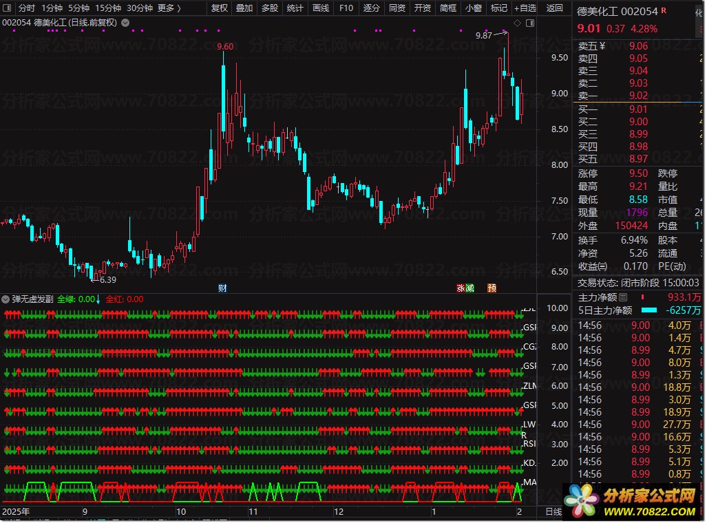Activate 画线 drawing tool
Image resolution: width=707 pixels, height=523 pixels.
click(x=321, y=8)
